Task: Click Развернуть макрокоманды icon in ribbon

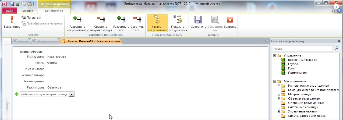Action: point(77,20)
